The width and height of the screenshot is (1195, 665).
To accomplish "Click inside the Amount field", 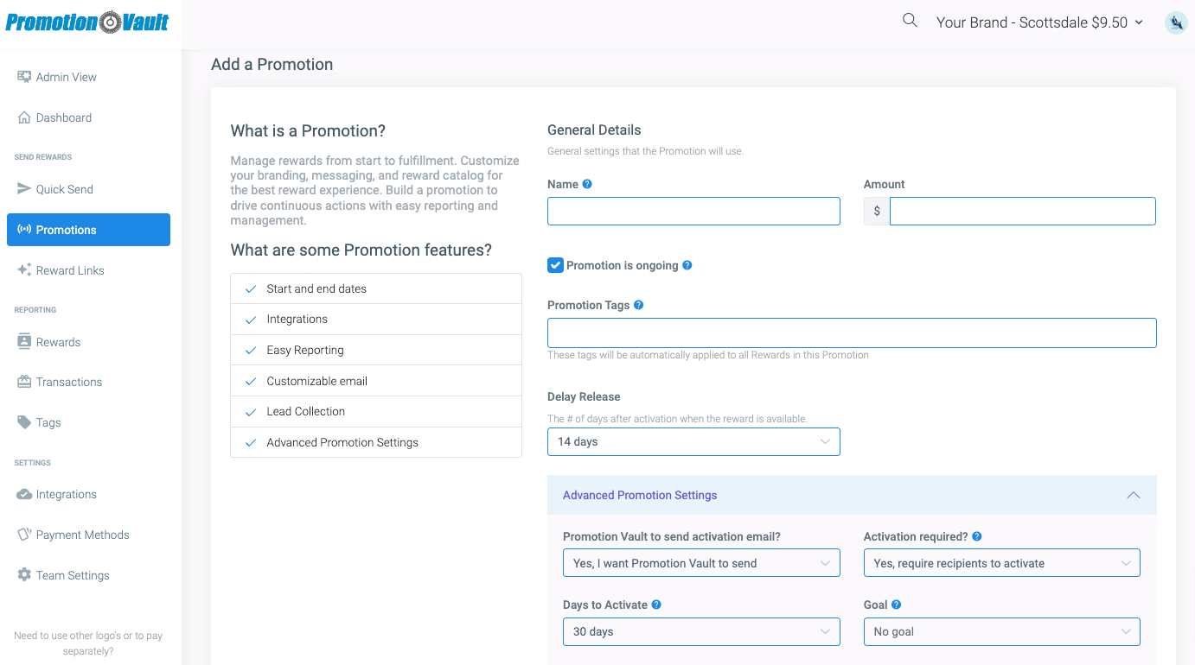I will [x=1020, y=211].
